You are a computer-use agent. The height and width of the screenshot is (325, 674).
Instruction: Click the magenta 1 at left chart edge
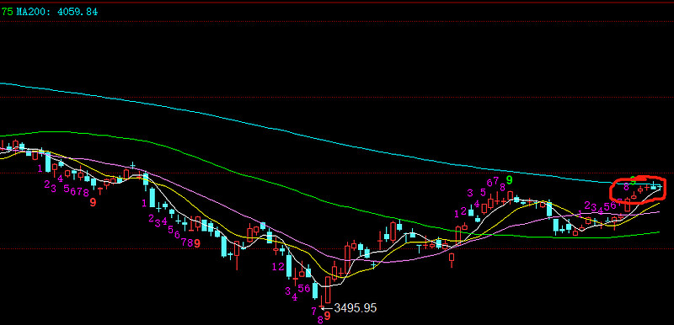[40, 168]
